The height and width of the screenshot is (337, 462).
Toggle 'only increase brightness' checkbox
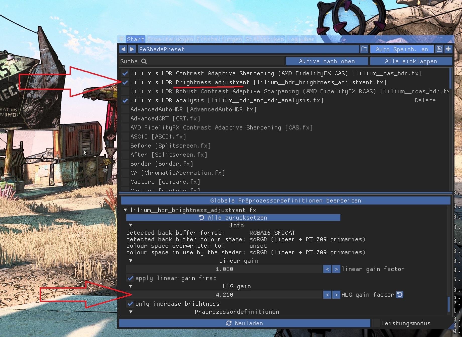pyautogui.click(x=130, y=304)
